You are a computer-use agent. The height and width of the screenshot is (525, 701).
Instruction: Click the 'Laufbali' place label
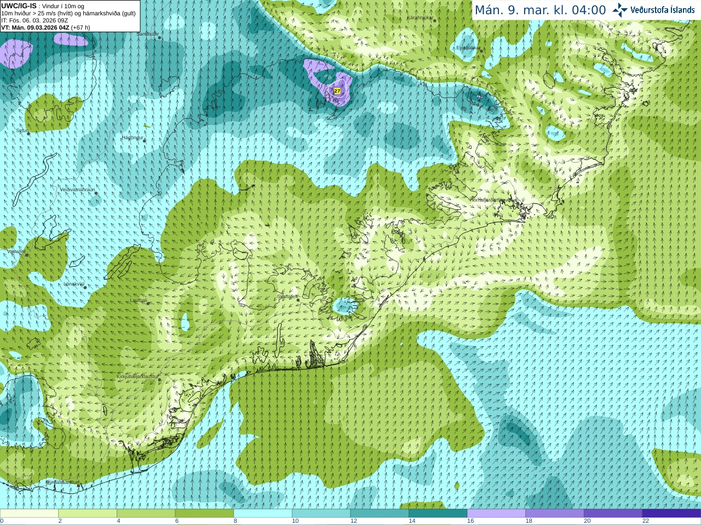tap(139, 300)
